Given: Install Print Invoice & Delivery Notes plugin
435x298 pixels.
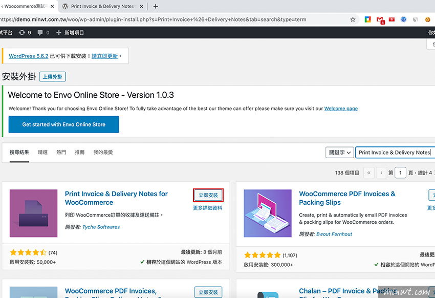Looking at the screenshot, I should click(x=208, y=195).
